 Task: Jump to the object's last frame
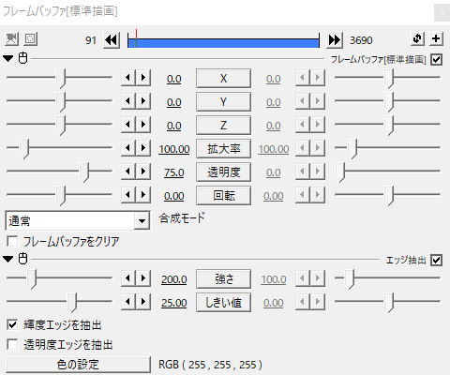coord(335,40)
